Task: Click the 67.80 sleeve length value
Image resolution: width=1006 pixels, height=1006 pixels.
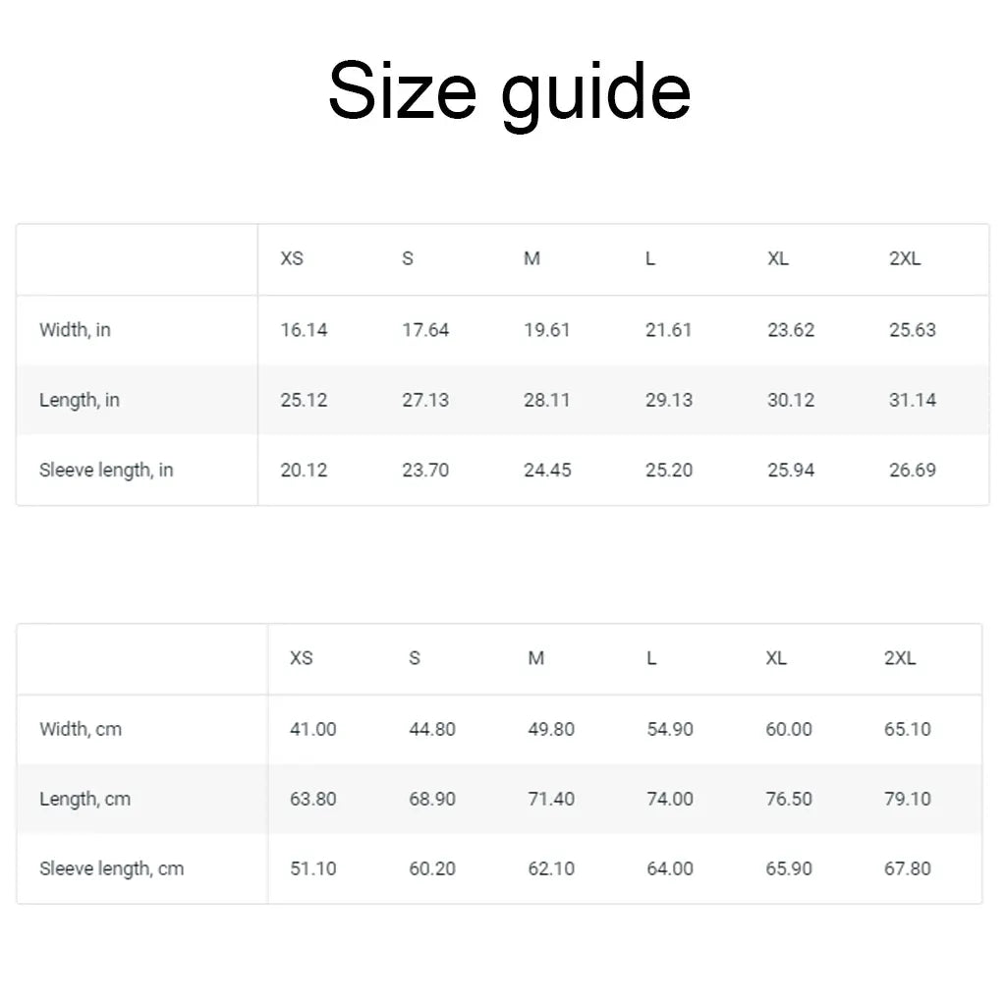Action: (908, 868)
